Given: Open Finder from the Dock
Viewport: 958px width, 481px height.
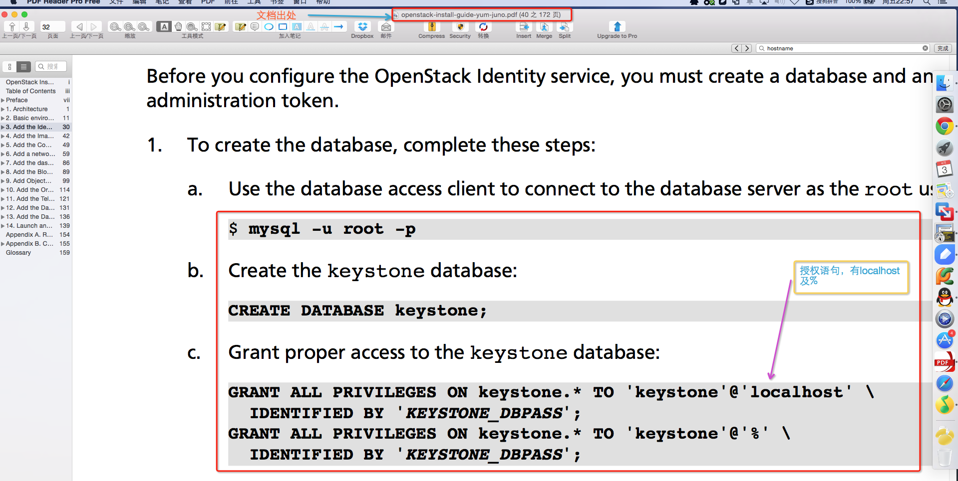Looking at the screenshot, I should point(945,83).
